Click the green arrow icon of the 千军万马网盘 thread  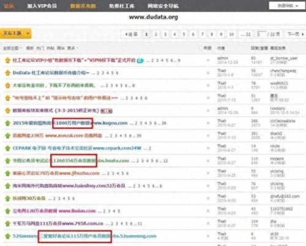(7, 223)
